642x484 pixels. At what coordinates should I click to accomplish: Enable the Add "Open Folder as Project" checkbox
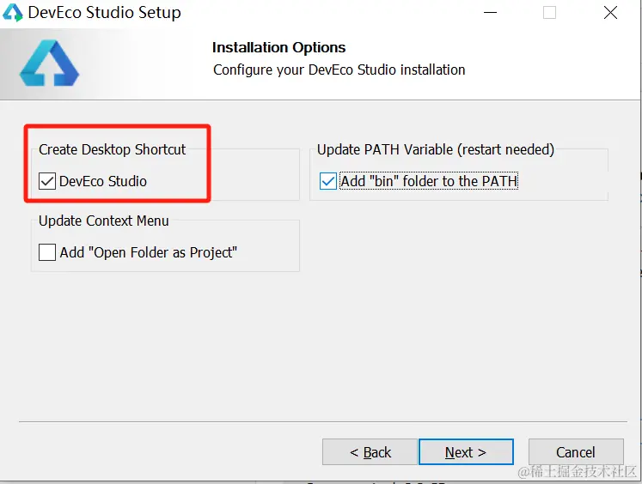pos(47,252)
